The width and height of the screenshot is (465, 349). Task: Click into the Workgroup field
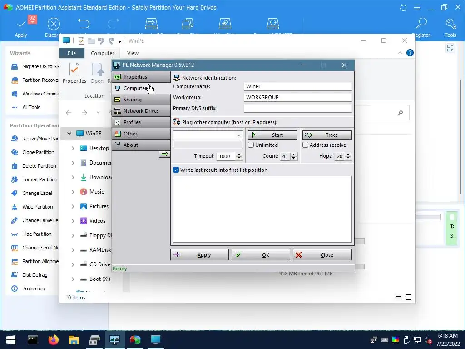click(x=298, y=97)
